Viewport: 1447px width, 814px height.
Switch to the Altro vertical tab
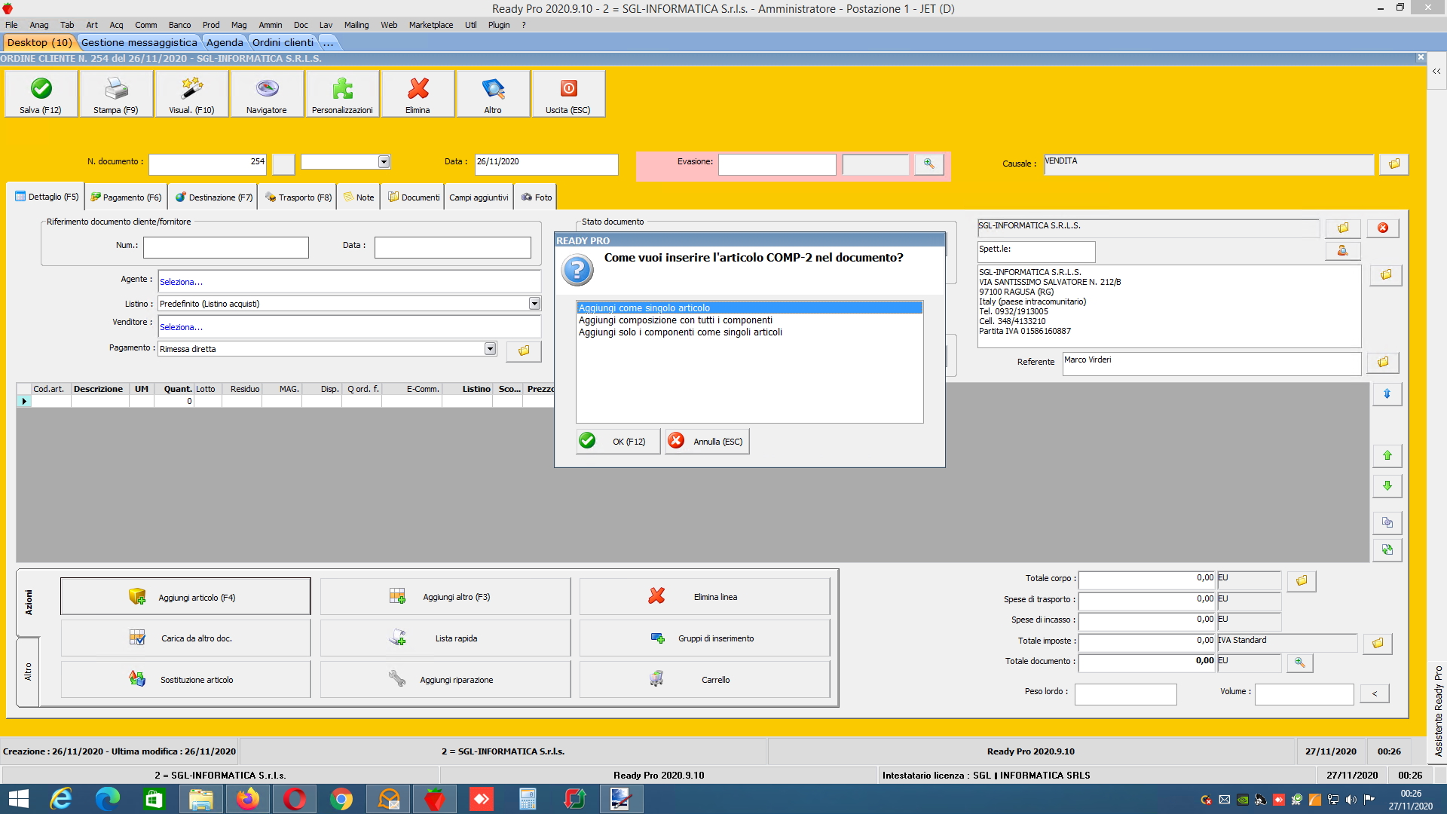tap(28, 672)
